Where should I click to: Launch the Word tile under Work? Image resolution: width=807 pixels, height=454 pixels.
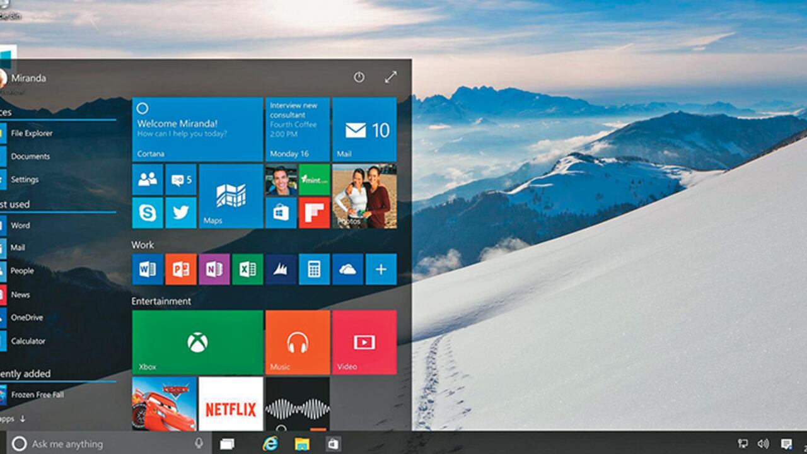pos(148,269)
